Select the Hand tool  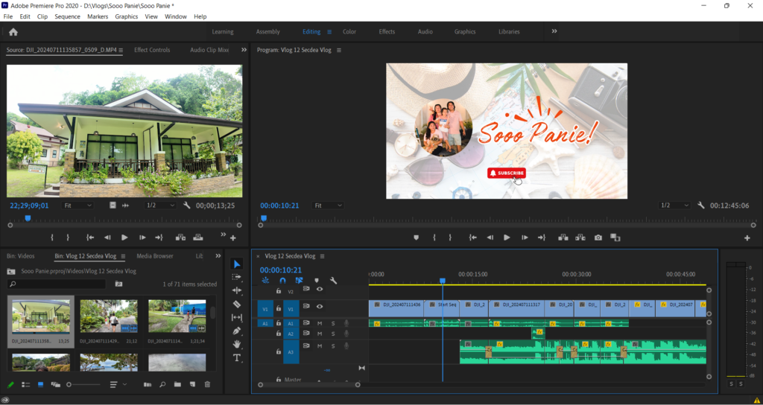pos(236,344)
